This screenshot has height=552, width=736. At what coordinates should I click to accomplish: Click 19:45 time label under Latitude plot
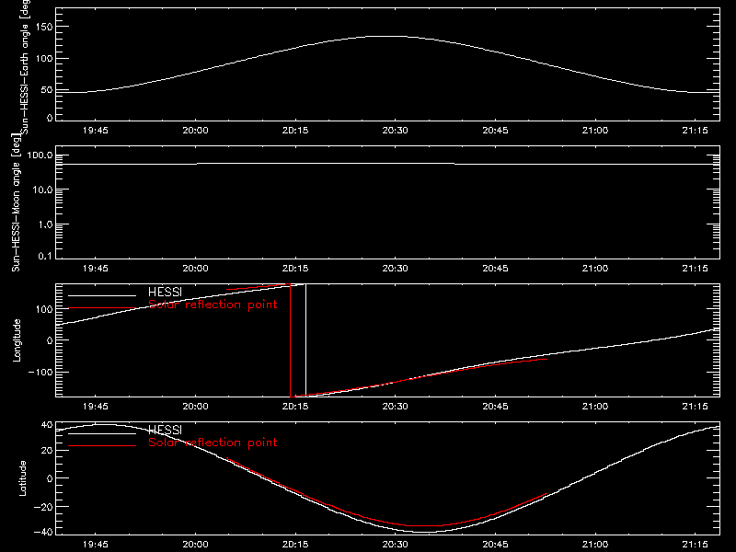click(x=96, y=545)
